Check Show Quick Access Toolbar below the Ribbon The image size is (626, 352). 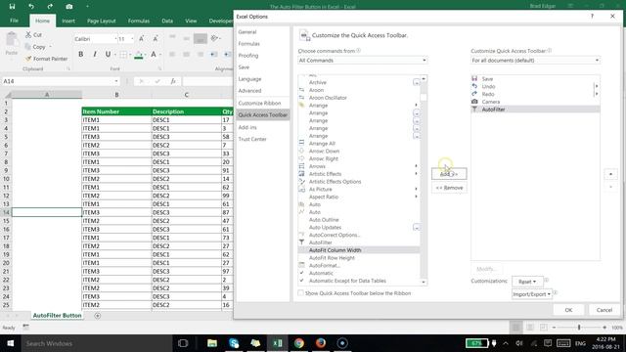pos(300,293)
